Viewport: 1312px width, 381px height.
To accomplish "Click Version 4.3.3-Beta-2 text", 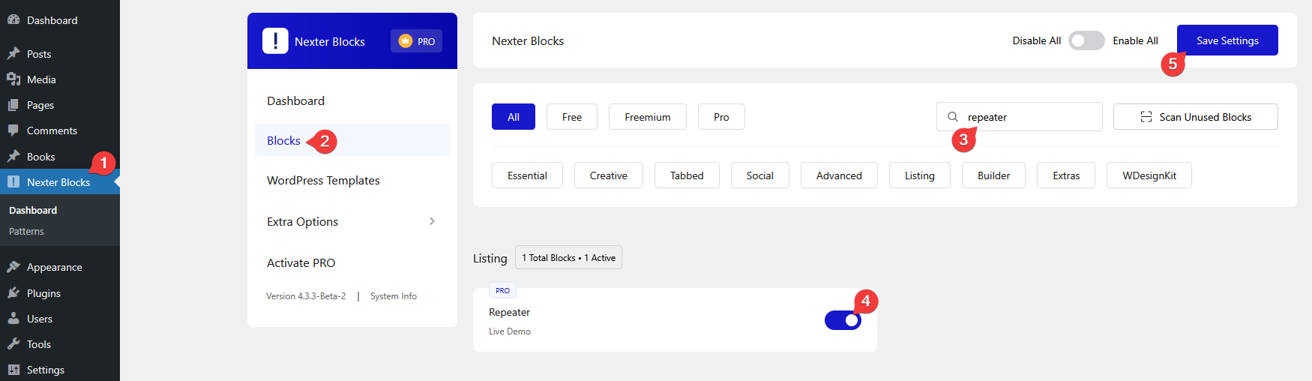I will (306, 296).
